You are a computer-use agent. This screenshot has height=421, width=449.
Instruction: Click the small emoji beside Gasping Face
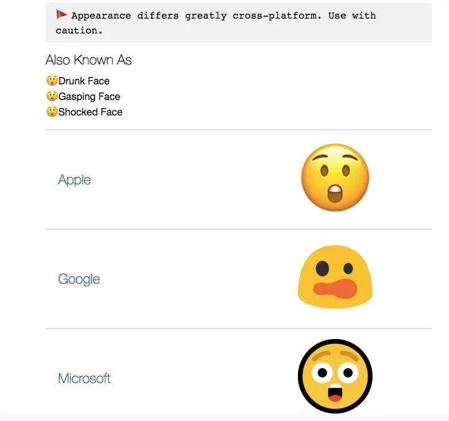[x=52, y=96]
